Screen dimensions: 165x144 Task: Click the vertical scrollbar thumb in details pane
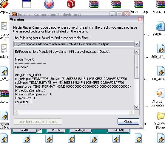(x=136, y=66)
